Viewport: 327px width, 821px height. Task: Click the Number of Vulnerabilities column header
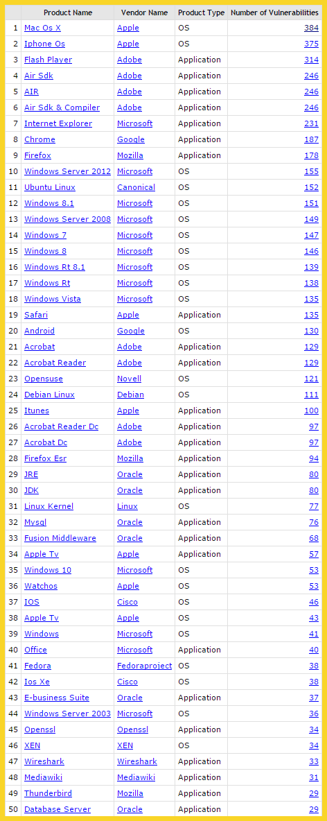click(x=274, y=12)
